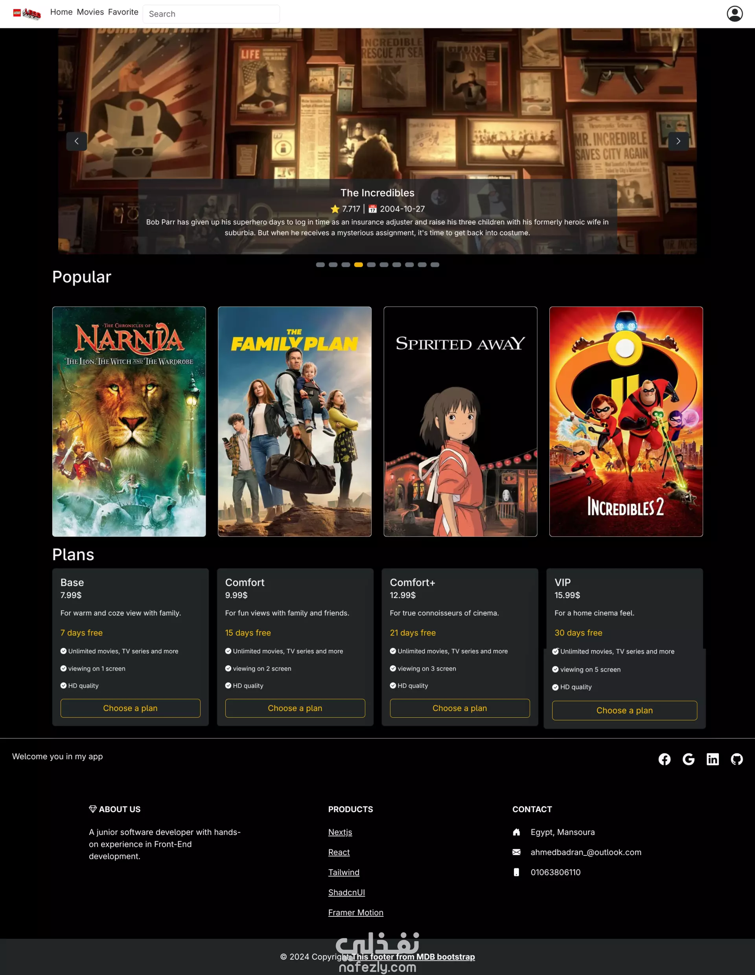Image resolution: width=755 pixels, height=975 pixels.
Task: Click check icon for Base HD quality
Action: [x=63, y=685]
